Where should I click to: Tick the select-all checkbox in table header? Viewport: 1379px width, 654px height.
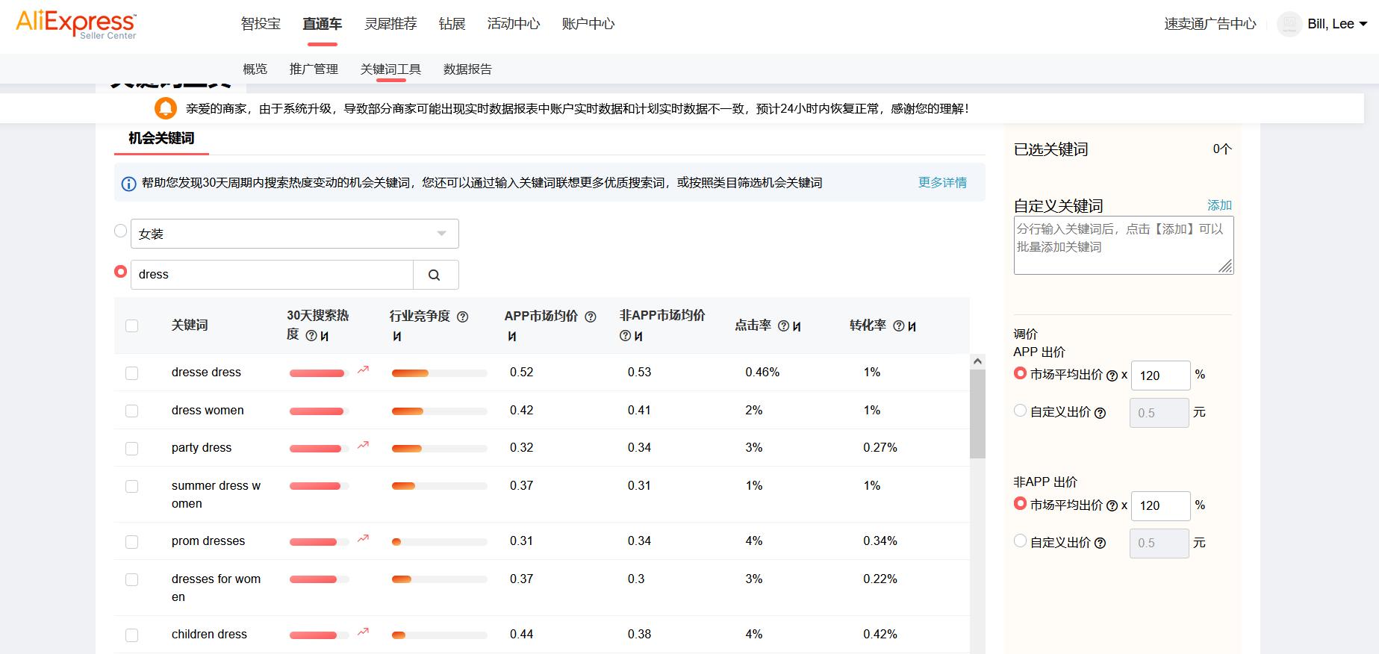click(x=132, y=326)
